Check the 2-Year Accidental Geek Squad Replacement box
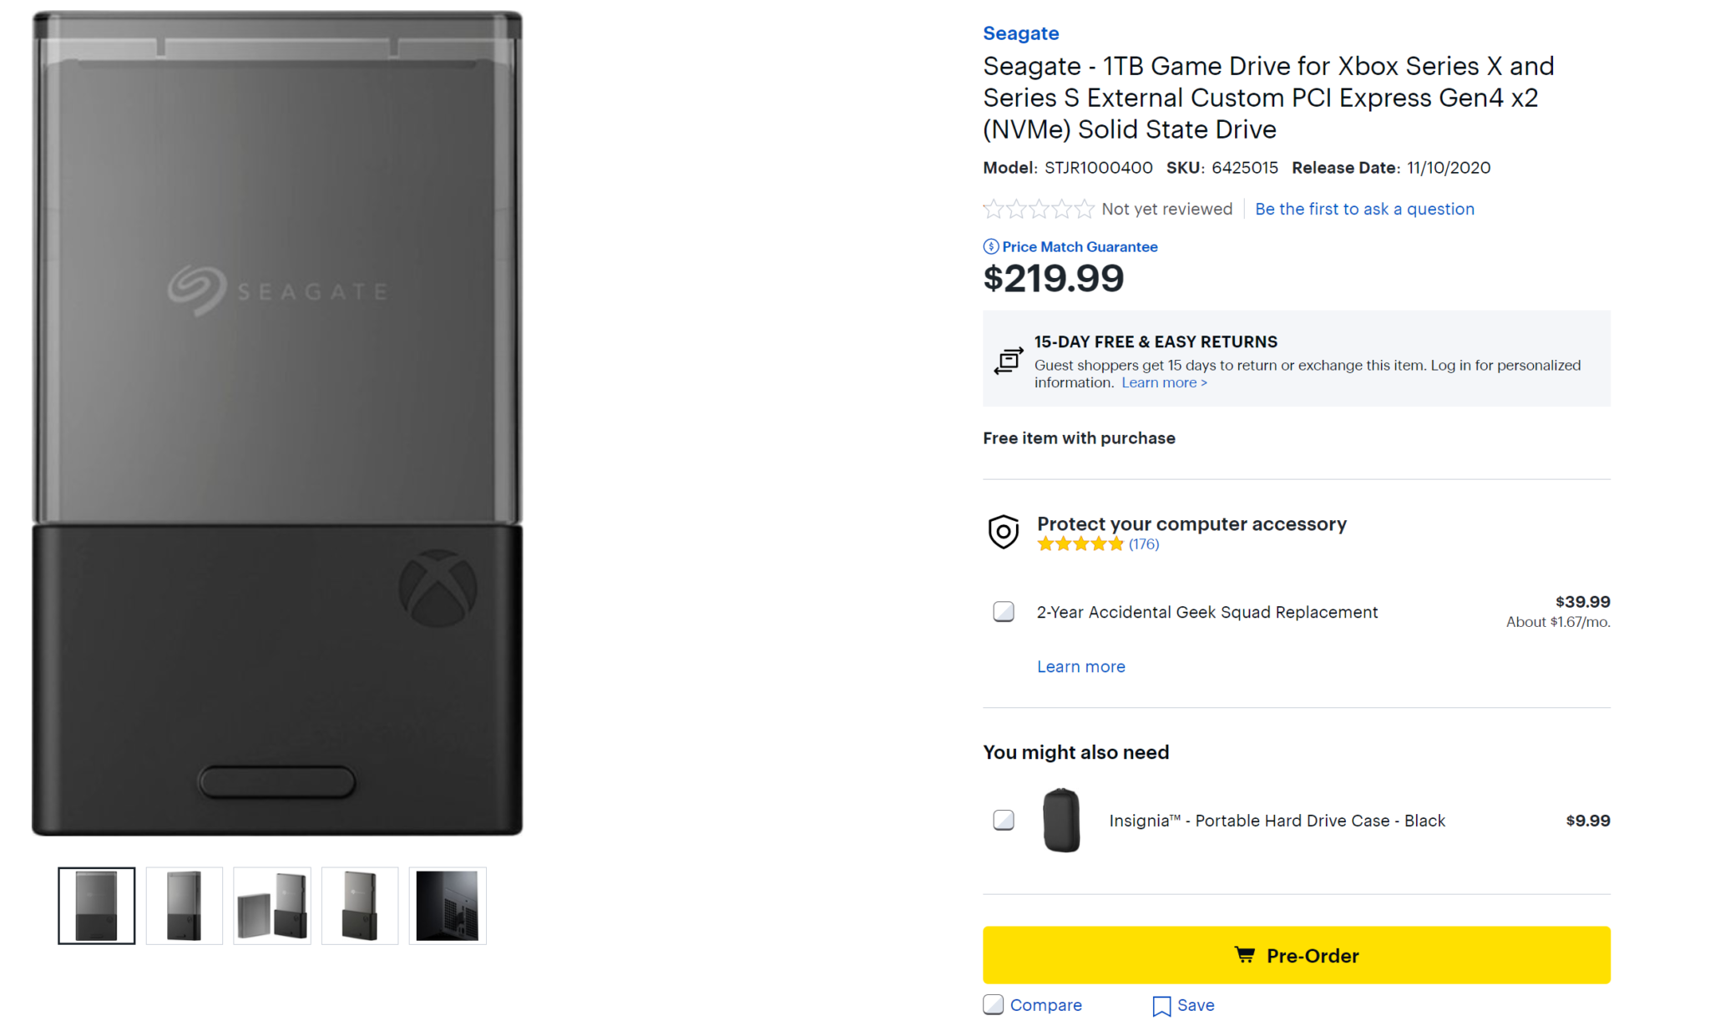 (1004, 612)
